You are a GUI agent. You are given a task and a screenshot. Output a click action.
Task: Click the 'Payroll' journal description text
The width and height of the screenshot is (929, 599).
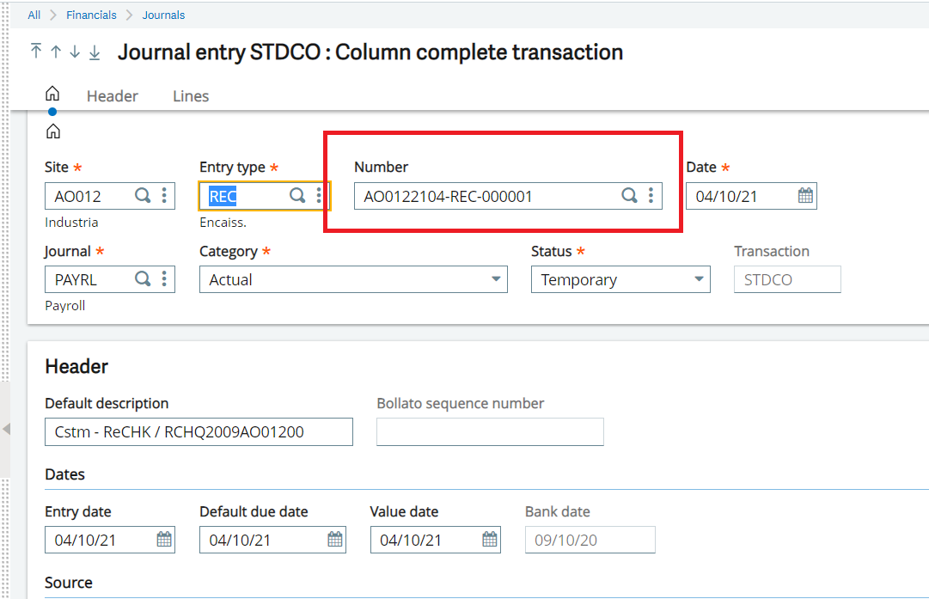pyautogui.click(x=65, y=306)
